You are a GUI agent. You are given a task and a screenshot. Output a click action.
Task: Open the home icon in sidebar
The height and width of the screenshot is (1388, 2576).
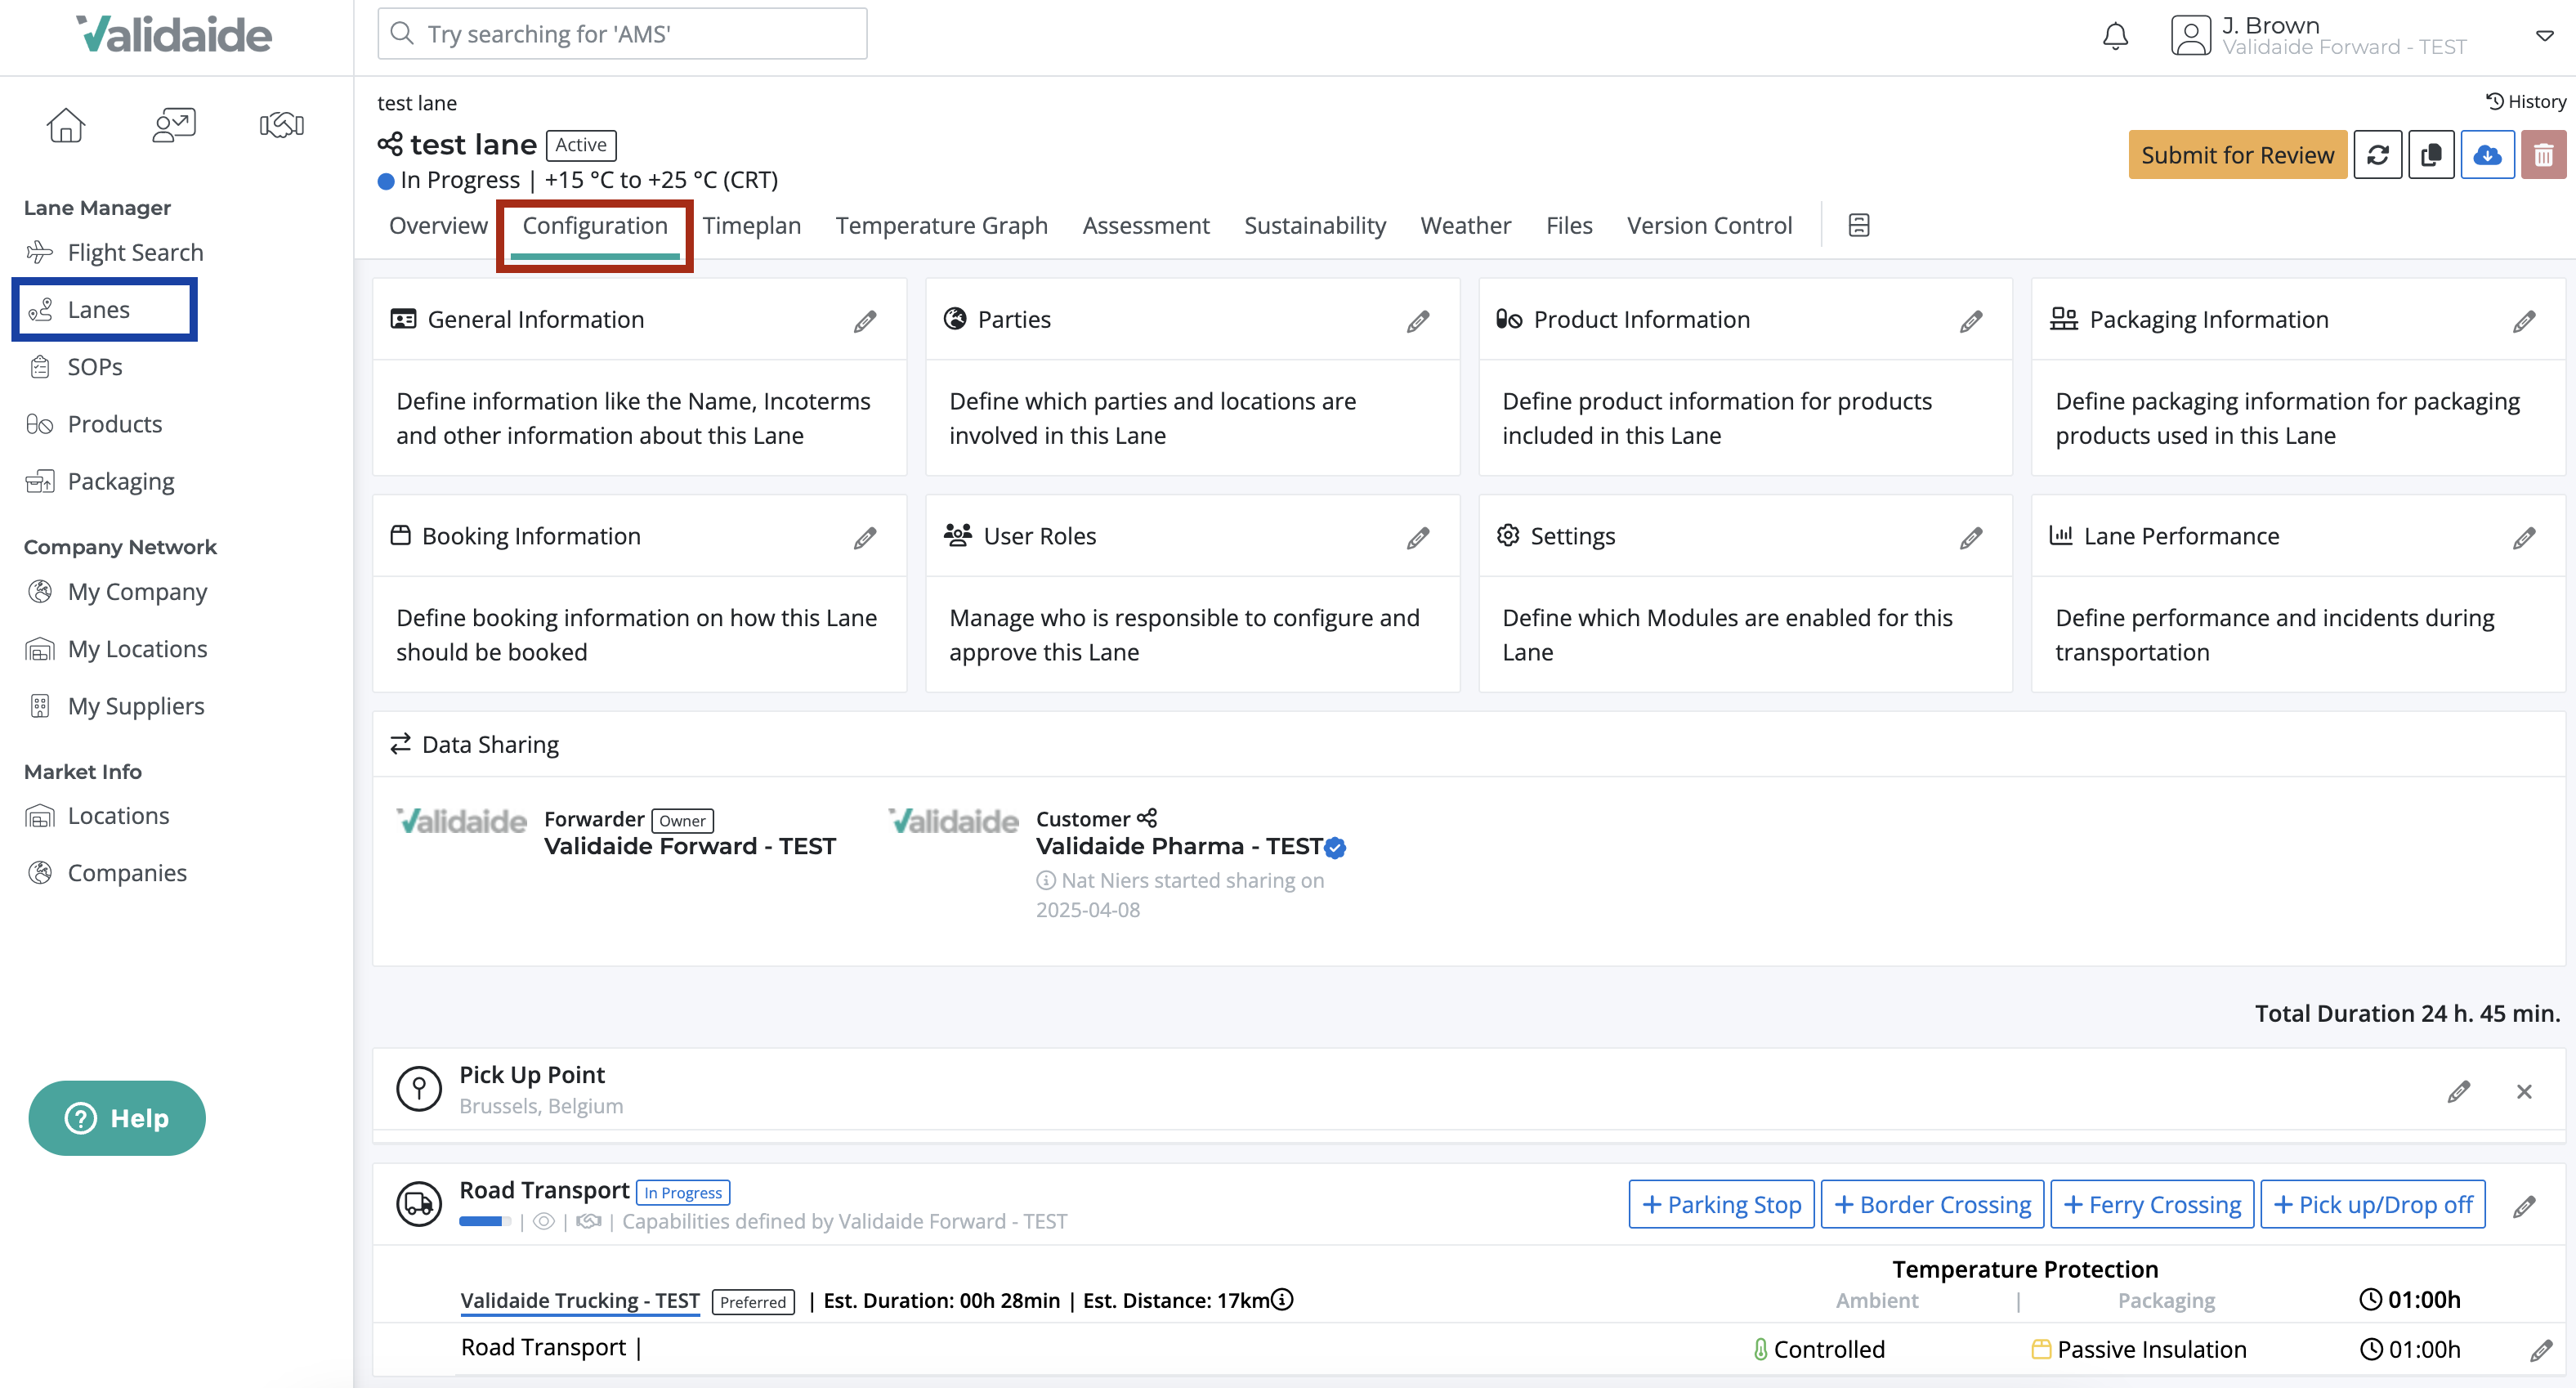66,125
